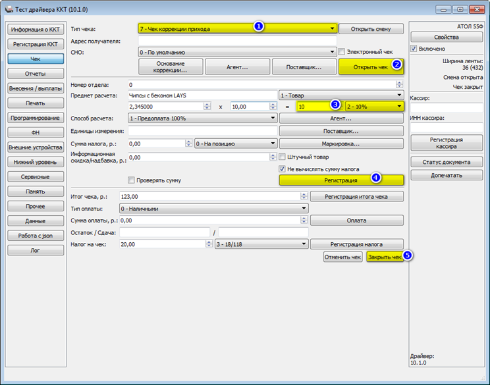Disable the Включено checkbox

[x=414, y=49]
